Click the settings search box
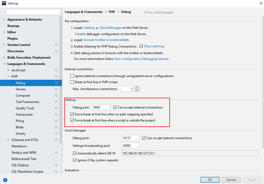This screenshot has height=184, width=264. pyautogui.click(x=31, y=12)
